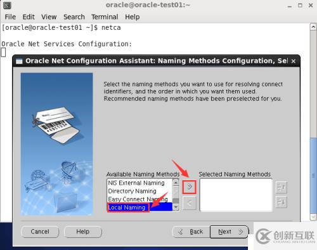Image resolution: width=317 pixels, height=250 pixels.
Task: Click the left arrow remove-method button
Action: 190,203
